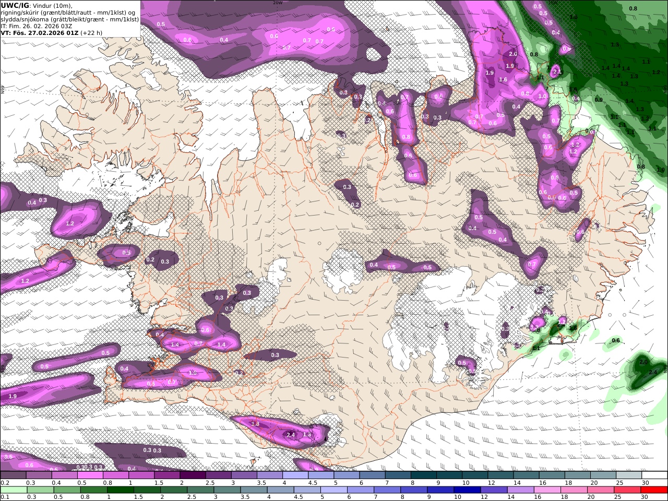Viewport: 668px width, 501px height.
Task: Select the darkest purple upper swatch between 2 and 2.5
Action: (193, 475)
